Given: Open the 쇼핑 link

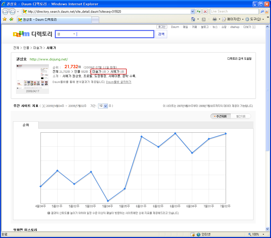Looking at the screenshot, I should tap(224, 27).
